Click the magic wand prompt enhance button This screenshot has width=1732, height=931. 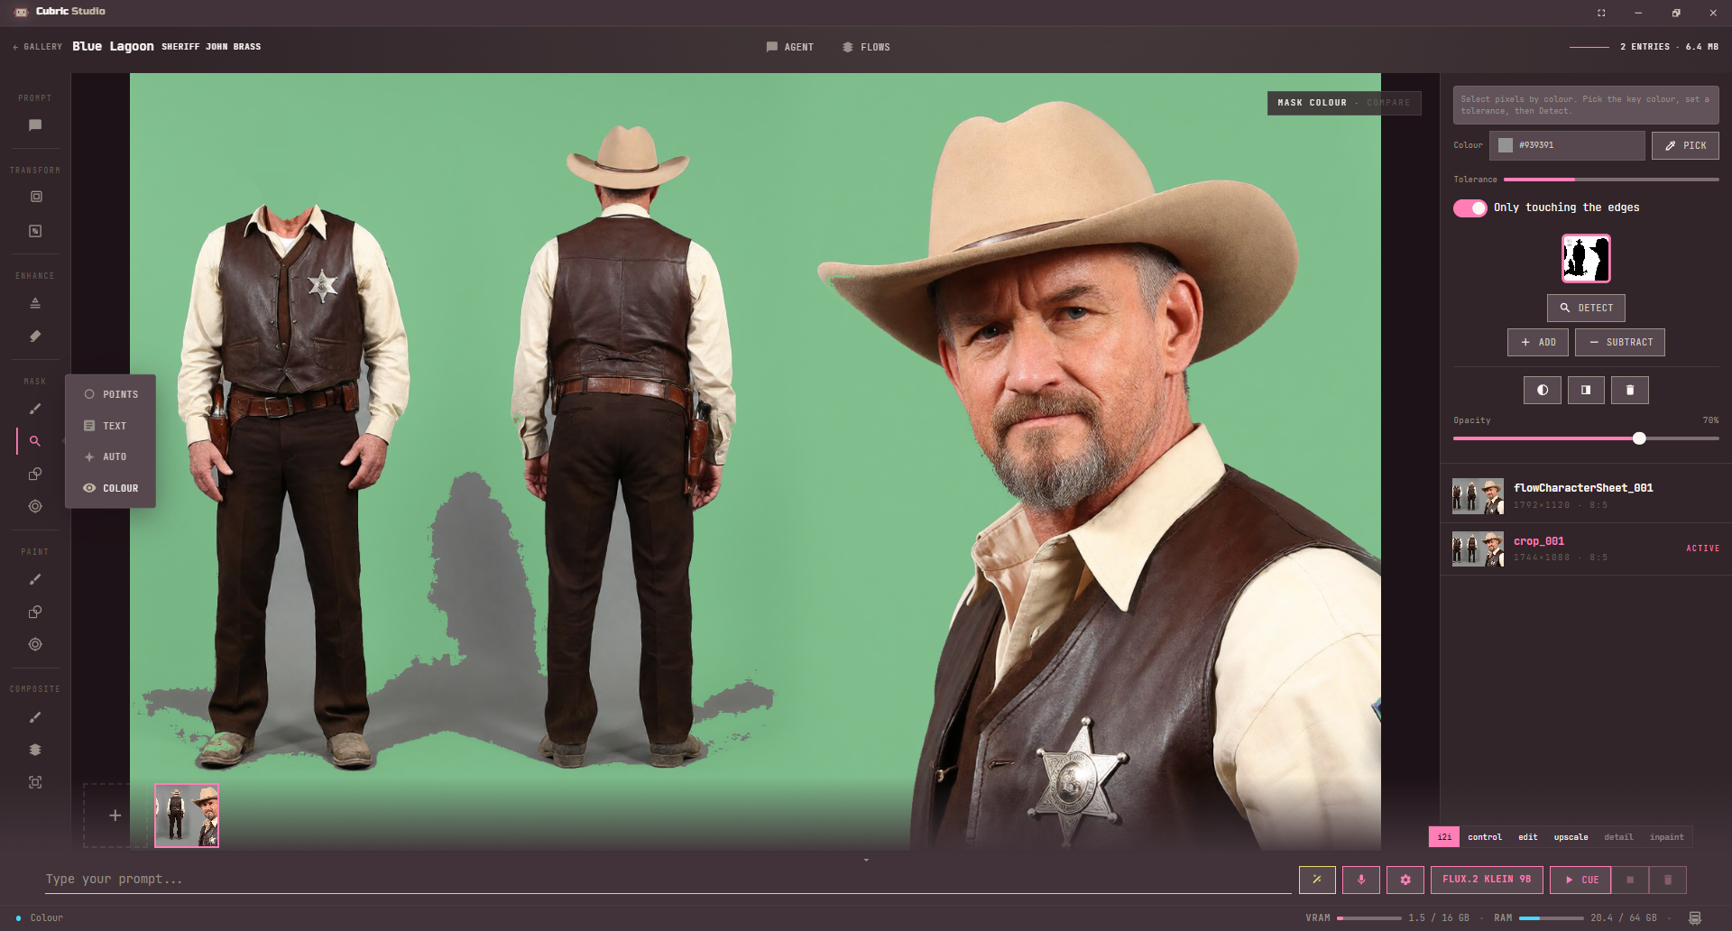point(1317,880)
